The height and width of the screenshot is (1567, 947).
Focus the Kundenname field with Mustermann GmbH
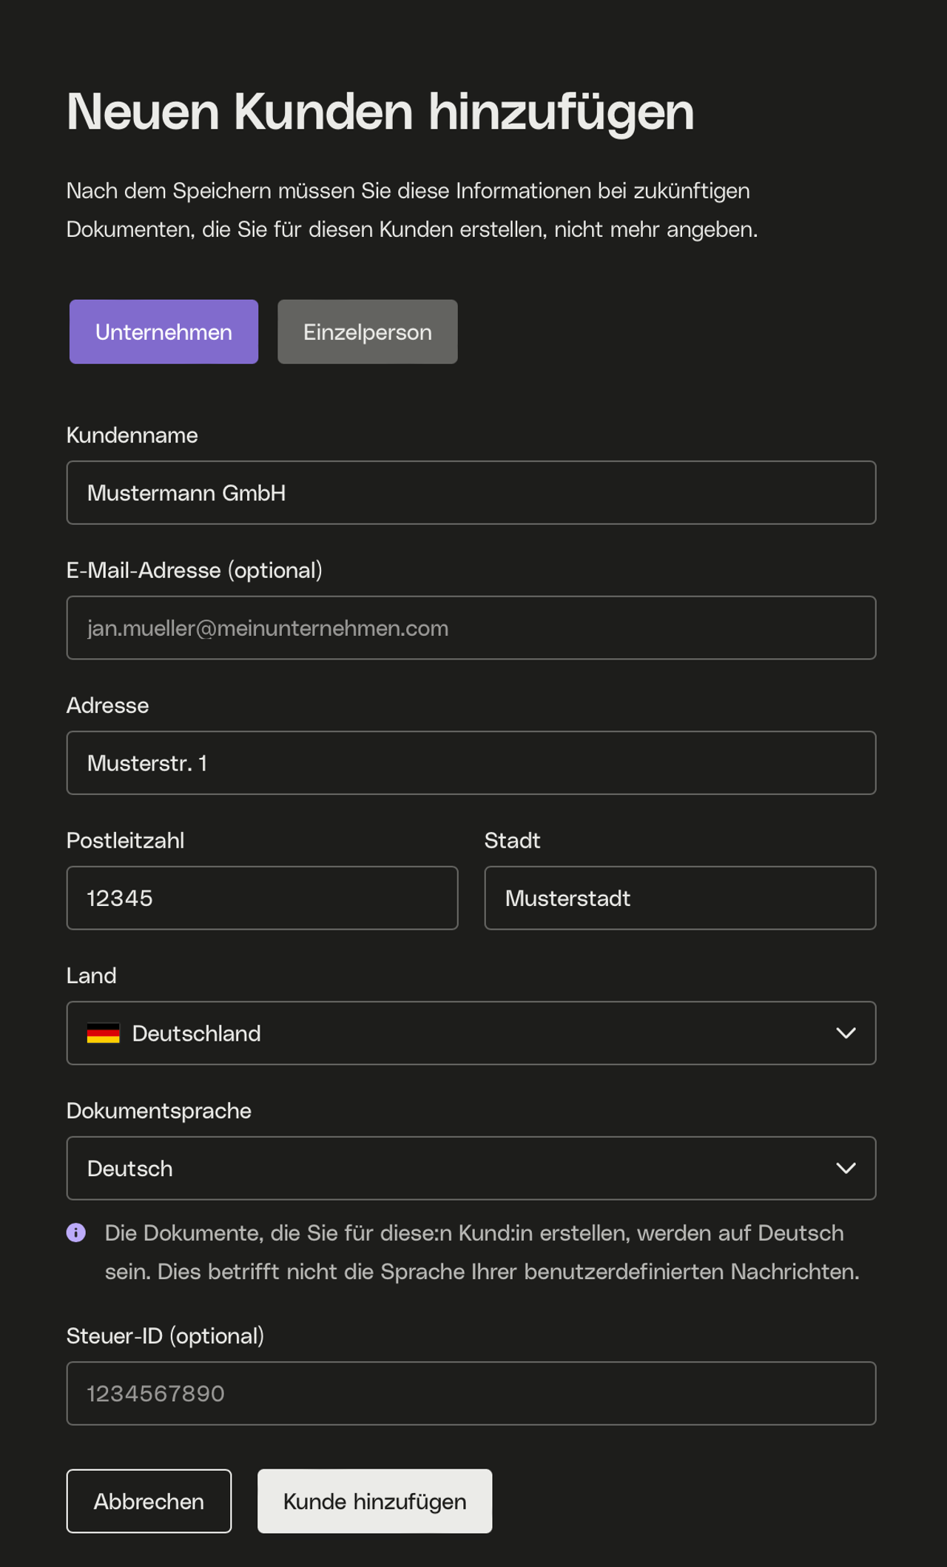pos(471,493)
